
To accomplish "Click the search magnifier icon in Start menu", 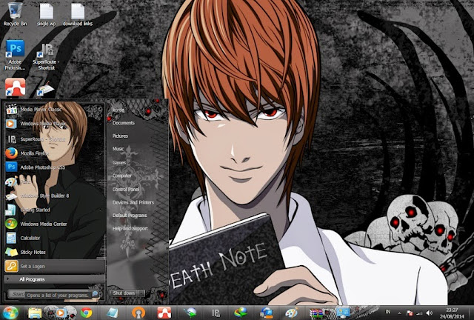I will tap(95, 293).
